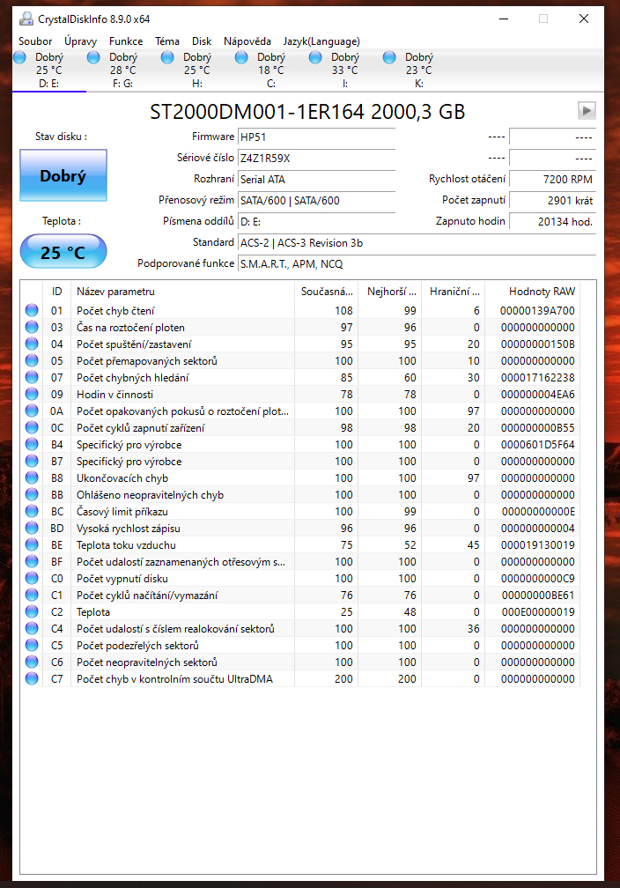
Task: Click status orb for ID BF row
Action: click(x=32, y=561)
